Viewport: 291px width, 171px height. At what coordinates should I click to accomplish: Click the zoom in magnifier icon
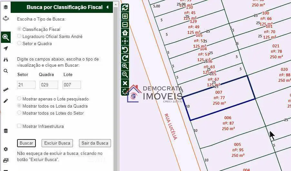click(125, 66)
